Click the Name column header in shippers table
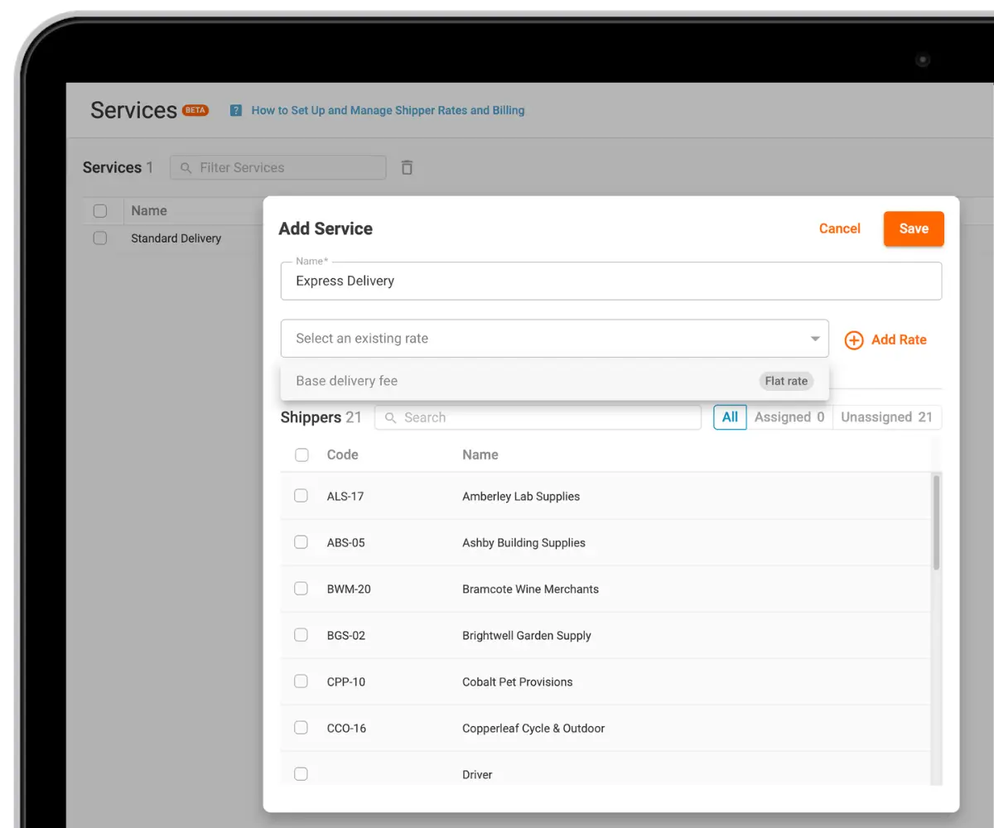 480,455
